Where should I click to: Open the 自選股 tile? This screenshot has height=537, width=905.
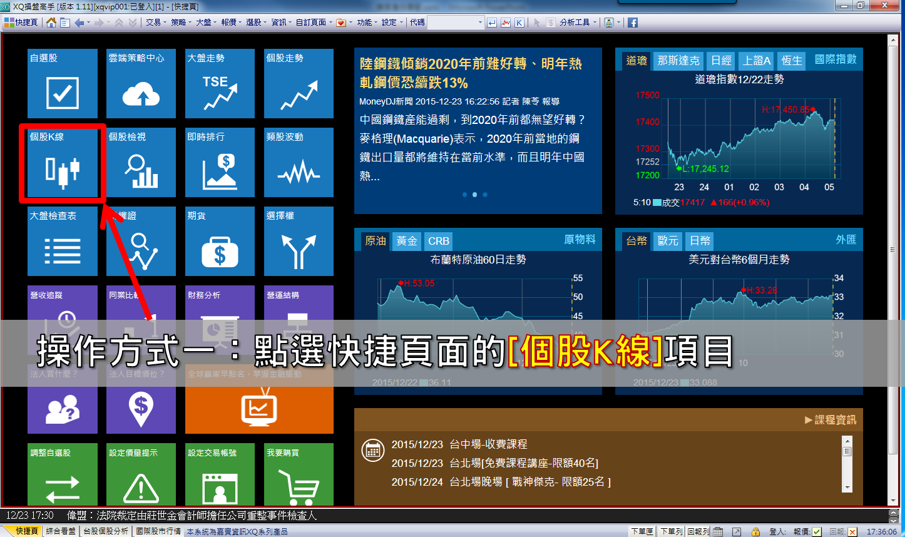click(x=63, y=83)
